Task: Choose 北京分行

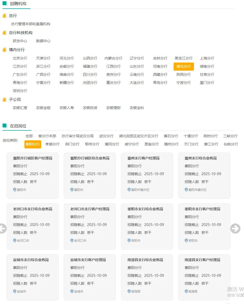Action: [20, 58]
